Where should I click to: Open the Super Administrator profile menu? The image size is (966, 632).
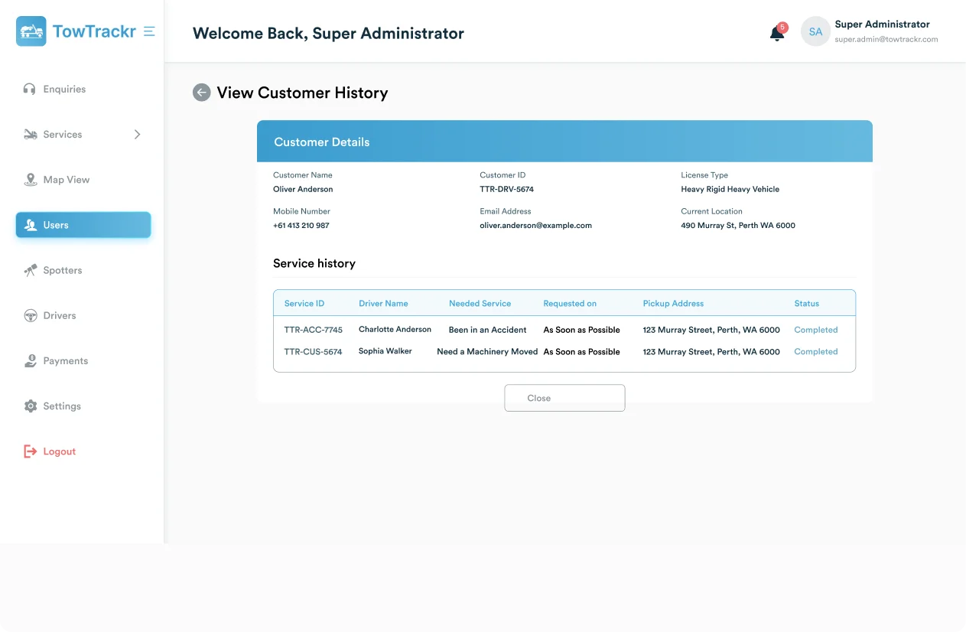point(882,24)
